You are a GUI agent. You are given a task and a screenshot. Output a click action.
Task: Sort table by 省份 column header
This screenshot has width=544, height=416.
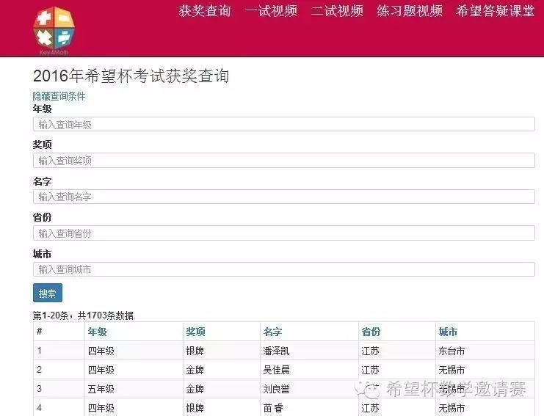click(371, 332)
